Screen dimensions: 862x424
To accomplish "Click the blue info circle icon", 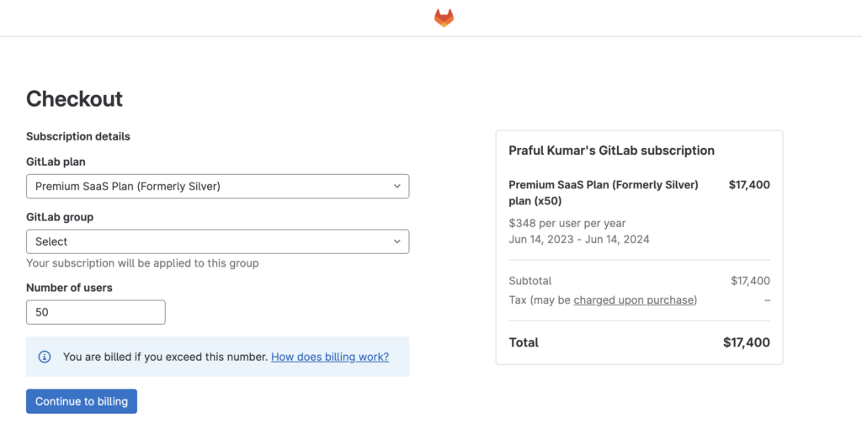I will tap(45, 357).
